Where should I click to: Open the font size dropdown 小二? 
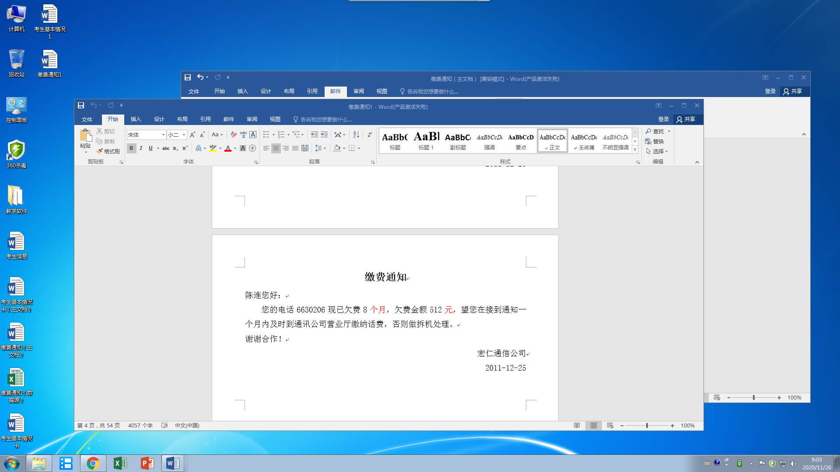click(184, 135)
